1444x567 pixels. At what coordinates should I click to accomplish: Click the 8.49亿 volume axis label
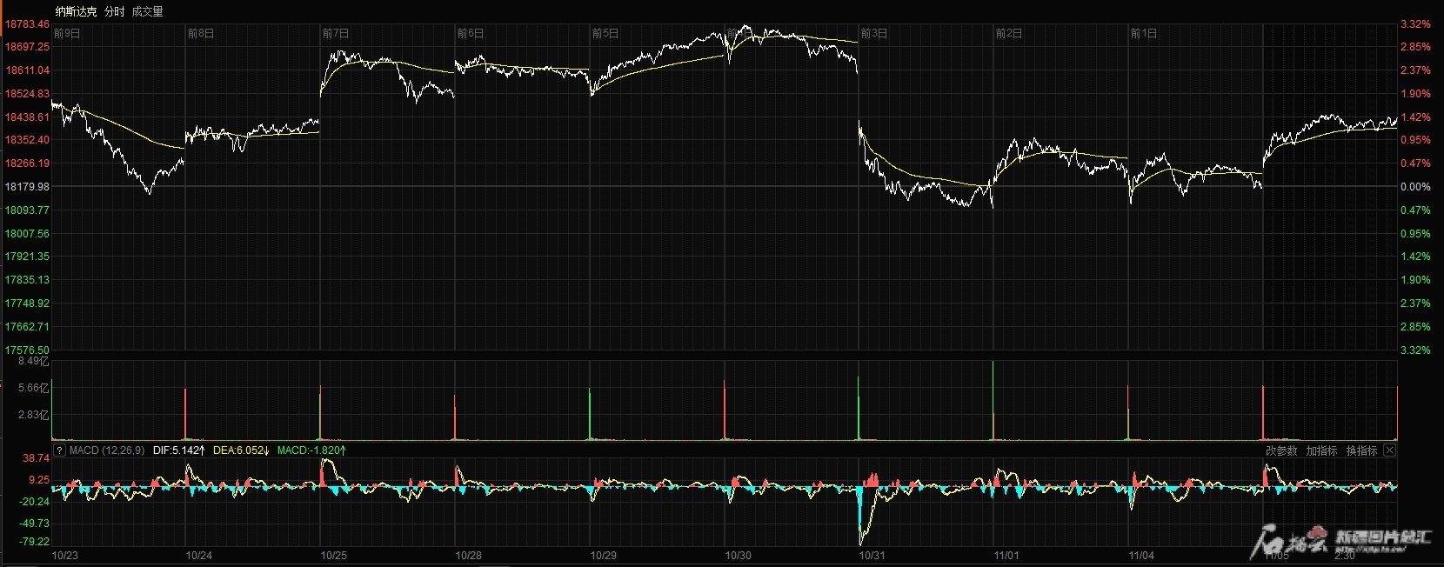pyautogui.click(x=34, y=362)
